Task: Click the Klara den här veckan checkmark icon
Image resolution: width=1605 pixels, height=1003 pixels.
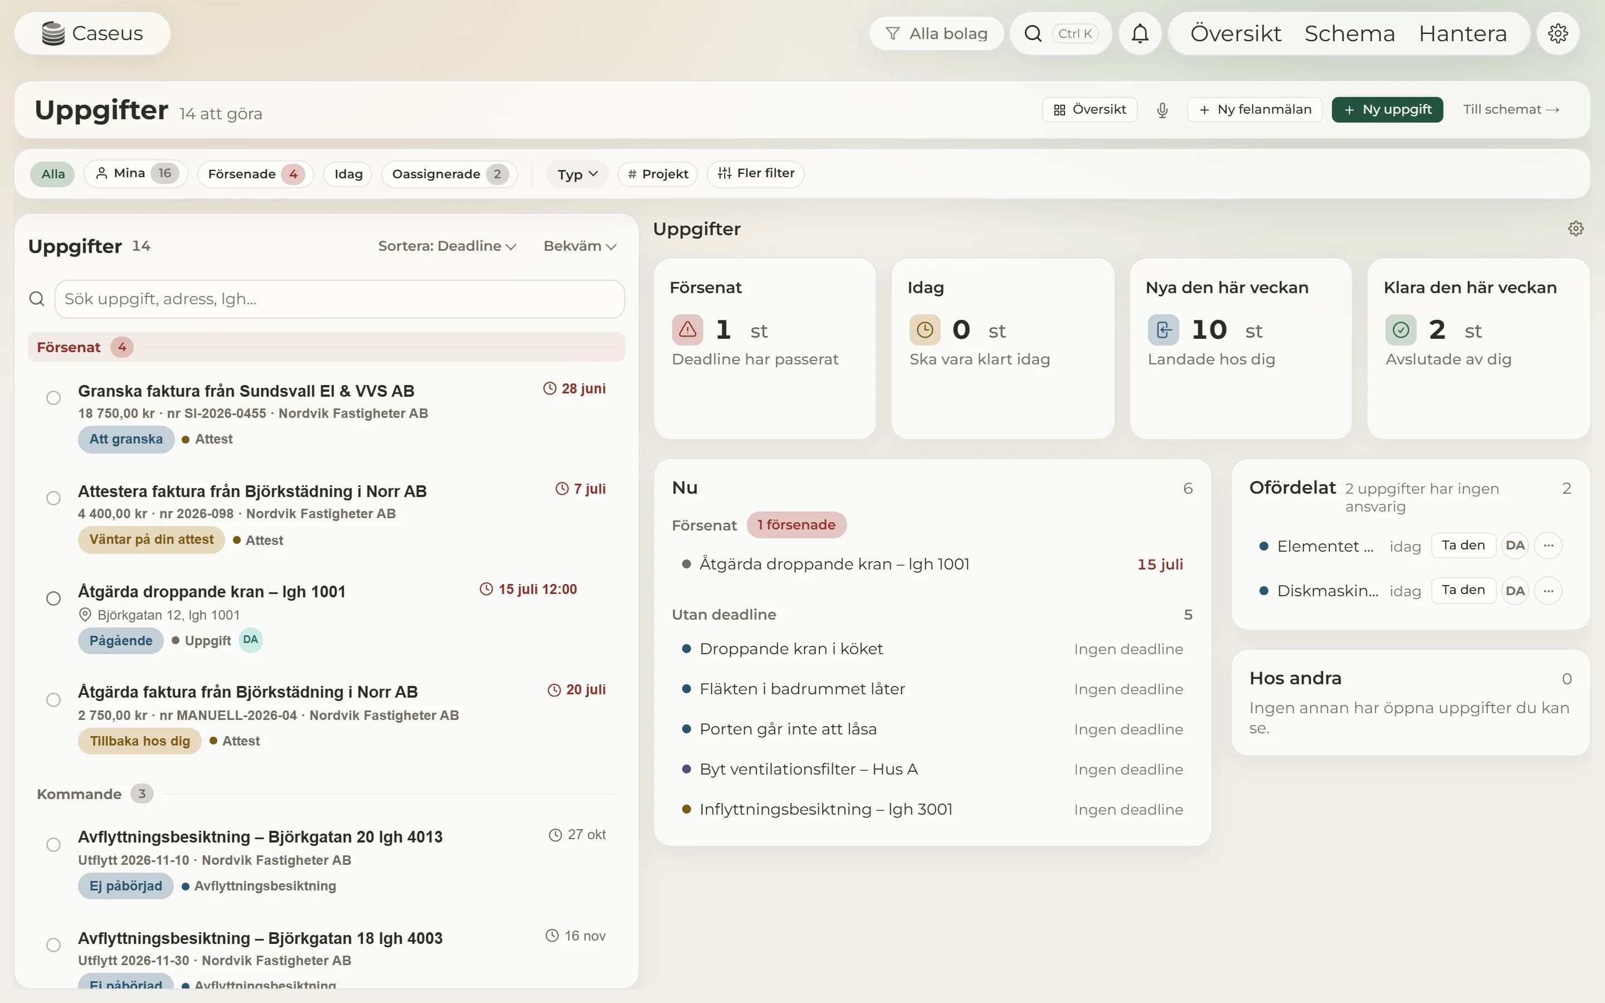Action: pos(1400,330)
